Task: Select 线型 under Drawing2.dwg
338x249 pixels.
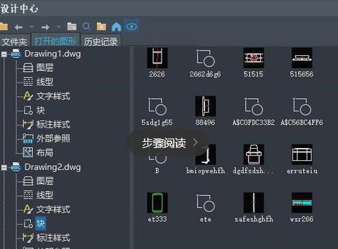Action: (x=45, y=195)
